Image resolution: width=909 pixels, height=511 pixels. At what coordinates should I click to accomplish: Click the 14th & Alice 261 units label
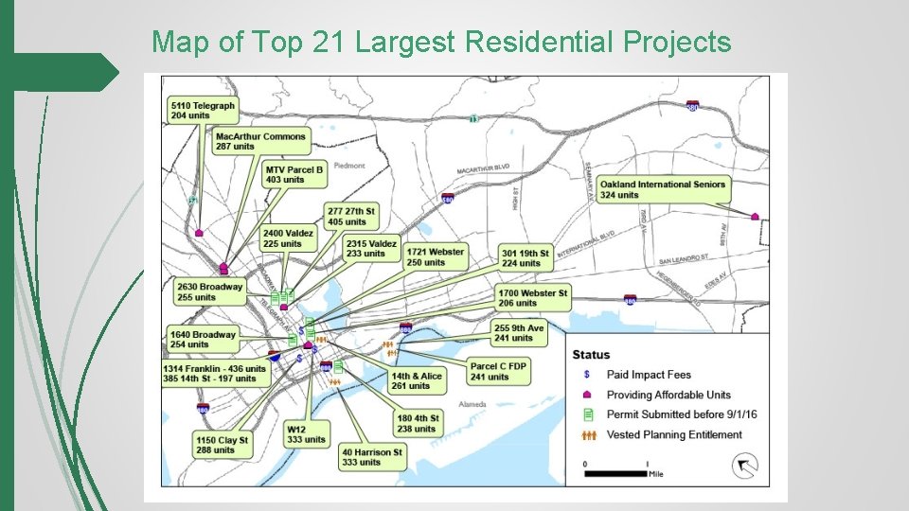417,380
